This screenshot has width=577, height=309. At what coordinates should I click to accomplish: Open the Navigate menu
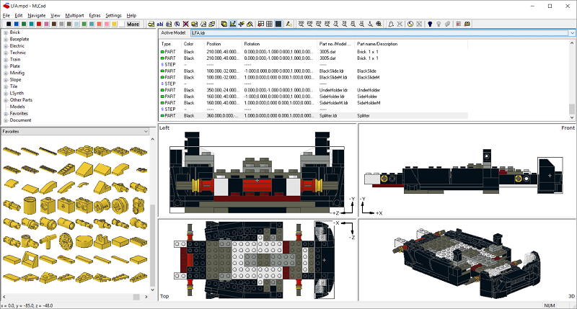(37, 15)
